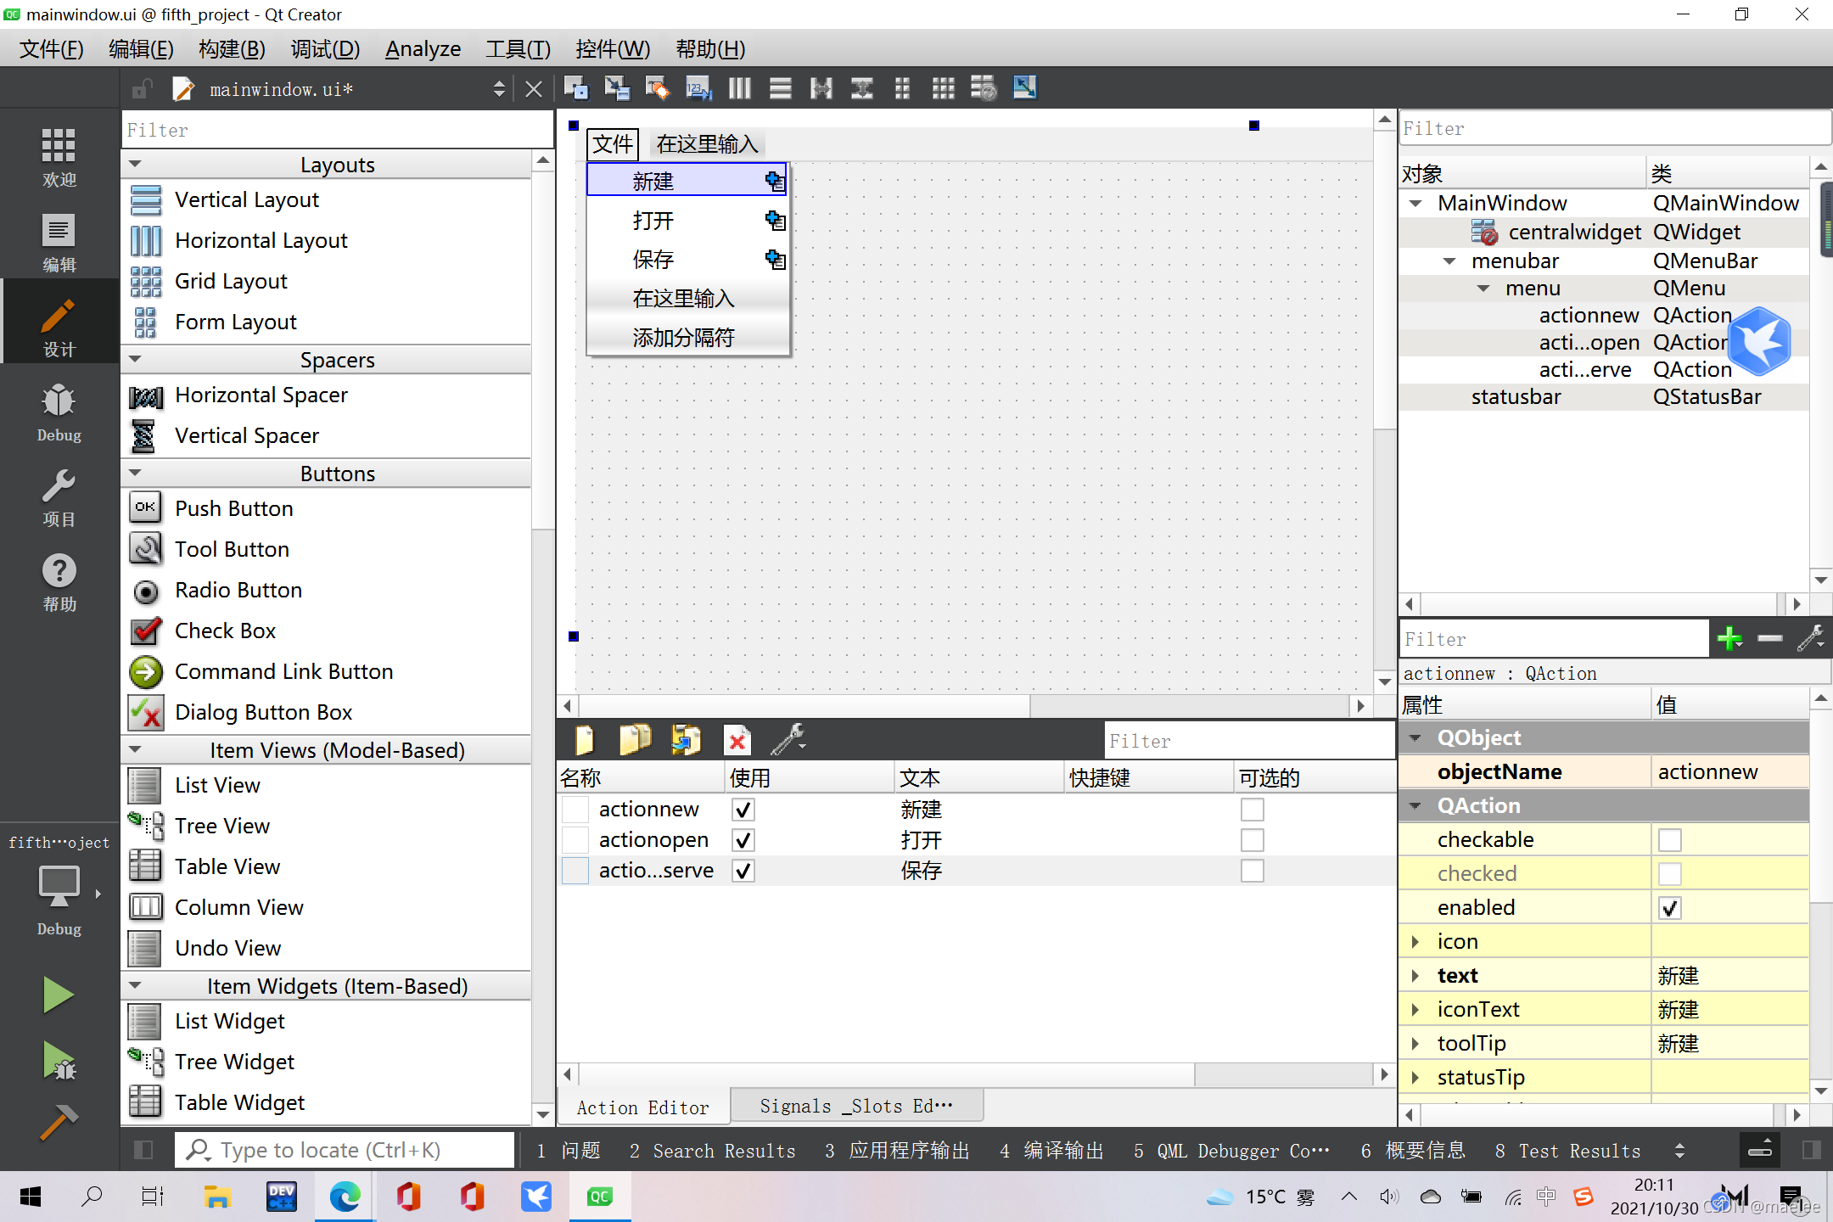This screenshot has width=1833, height=1222.
Task: Click the Action Editor tab
Action: tap(644, 1106)
